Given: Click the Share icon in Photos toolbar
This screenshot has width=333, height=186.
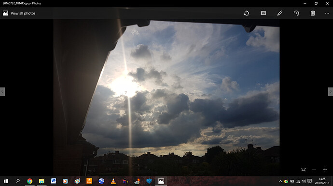Looking at the screenshot, I should click(x=247, y=13).
